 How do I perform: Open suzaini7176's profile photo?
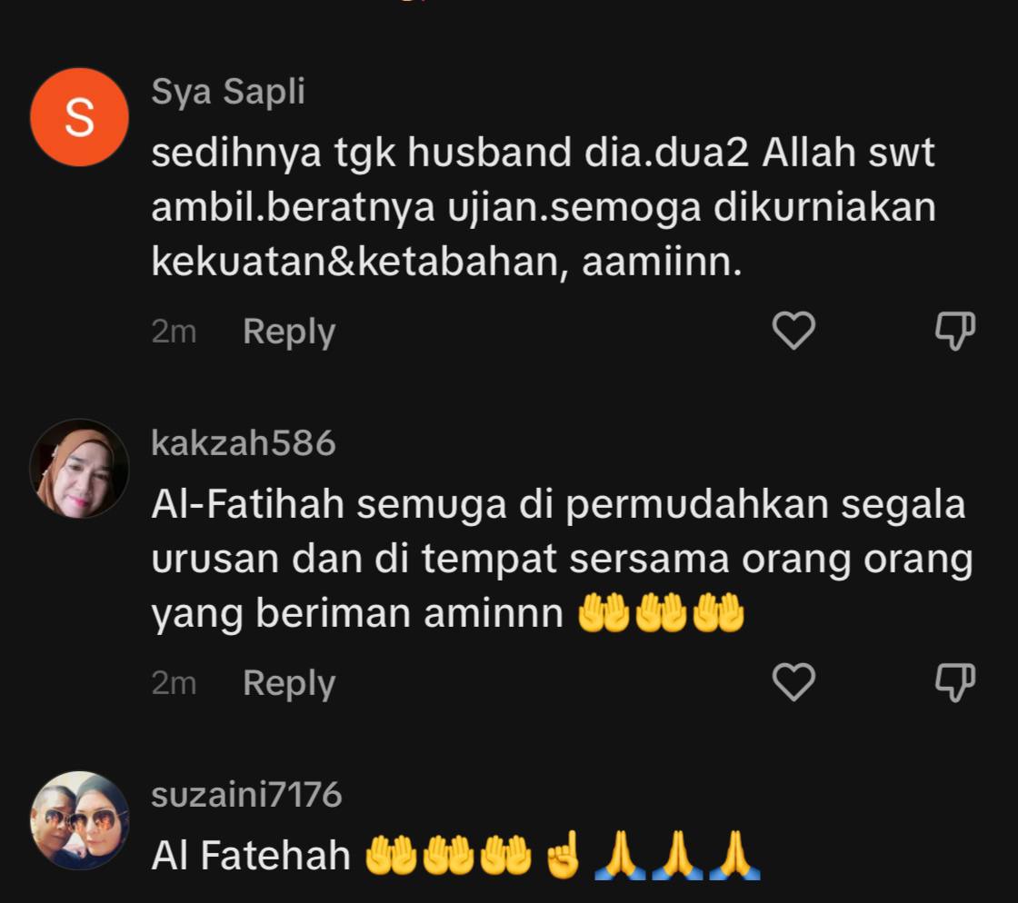[x=79, y=820]
